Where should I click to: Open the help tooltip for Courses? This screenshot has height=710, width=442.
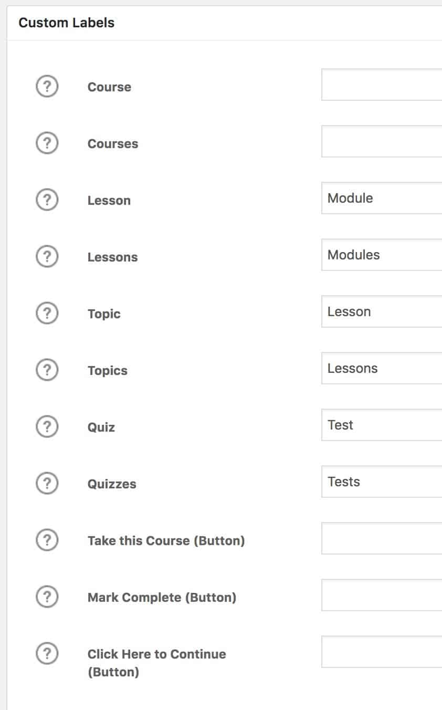pos(47,143)
